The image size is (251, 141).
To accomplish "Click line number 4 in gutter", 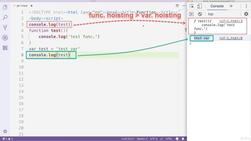I will pyautogui.click(x=22, y=31).
